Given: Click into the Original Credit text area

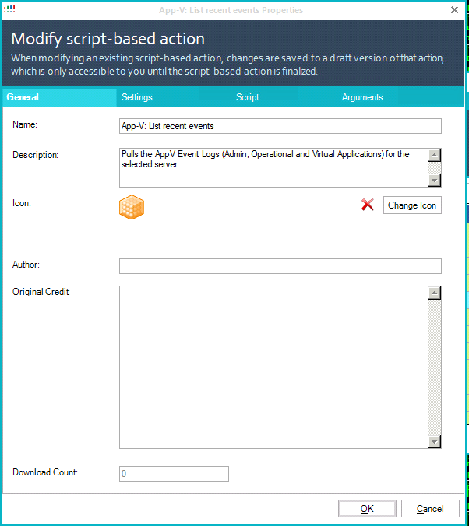Looking at the screenshot, I should [x=273, y=367].
